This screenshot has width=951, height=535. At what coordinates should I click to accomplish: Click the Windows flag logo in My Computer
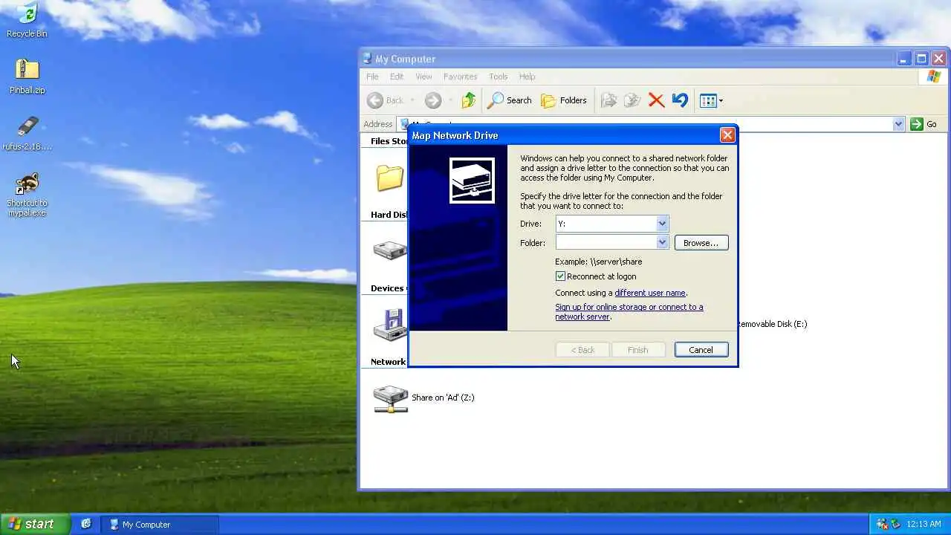[x=934, y=77]
